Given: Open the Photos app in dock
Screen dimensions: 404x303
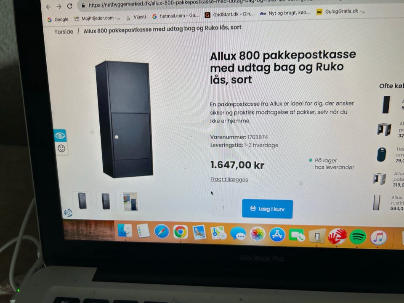Looking at the screenshot, I should pos(257,234).
